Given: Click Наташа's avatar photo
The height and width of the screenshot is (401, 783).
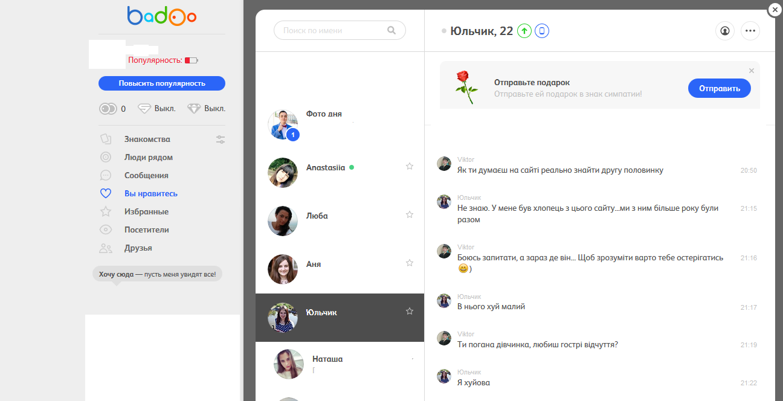Looking at the screenshot, I should [x=289, y=364].
